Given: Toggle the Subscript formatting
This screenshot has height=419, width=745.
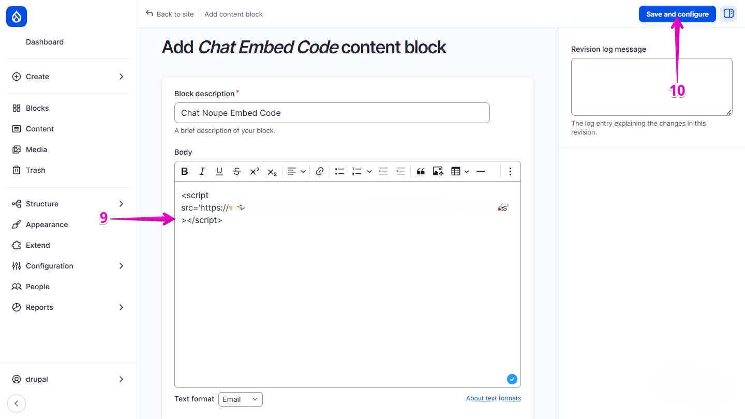Looking at the screenshot, I should point(272,171).
